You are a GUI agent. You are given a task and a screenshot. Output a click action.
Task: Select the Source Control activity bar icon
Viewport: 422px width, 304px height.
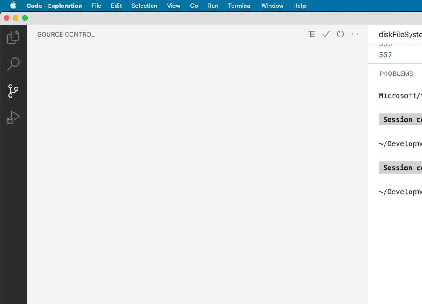(x=13, y=91)
